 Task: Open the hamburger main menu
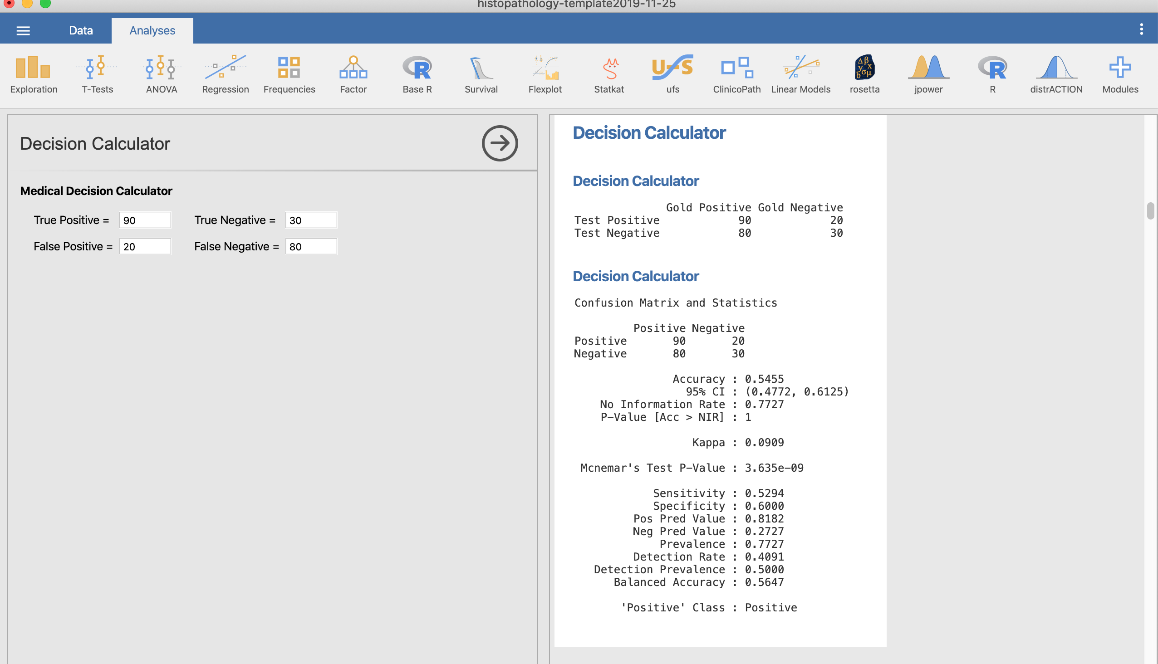click(23, 30)
